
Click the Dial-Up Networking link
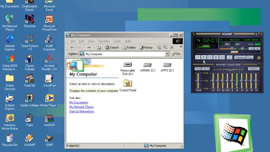click(81, 111)
